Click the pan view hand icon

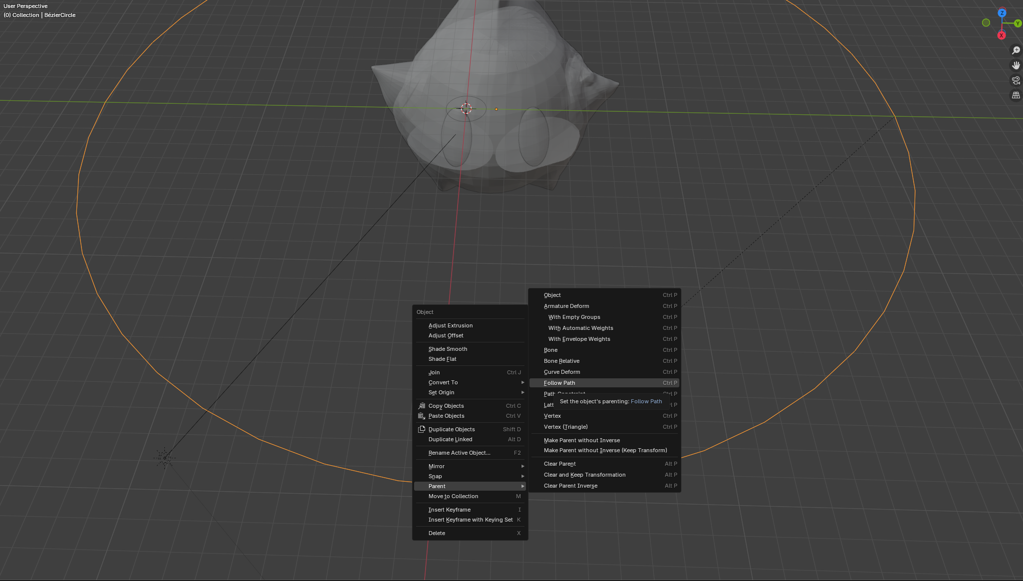click(1016, 65)
